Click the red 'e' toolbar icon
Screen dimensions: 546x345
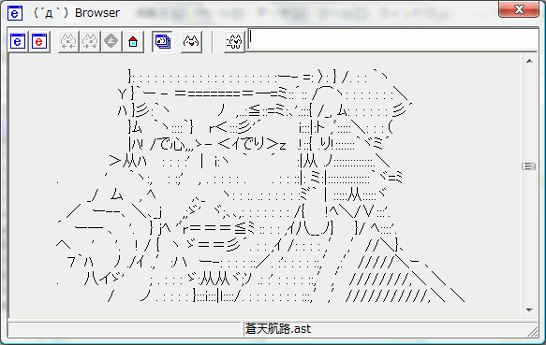39,42
